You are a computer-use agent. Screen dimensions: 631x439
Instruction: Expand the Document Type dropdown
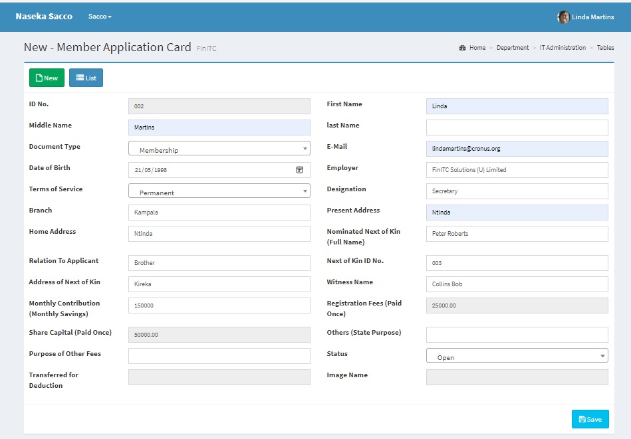[x=219, y=149]
